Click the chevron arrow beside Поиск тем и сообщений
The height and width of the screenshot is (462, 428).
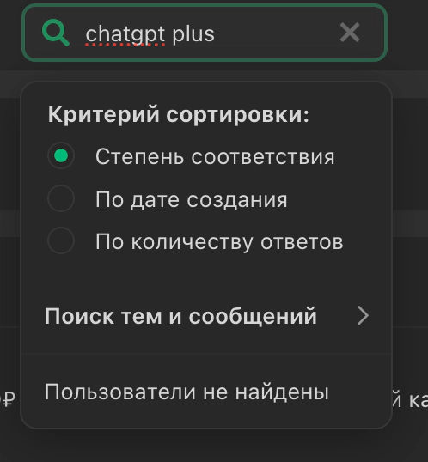tap(363, 315)
